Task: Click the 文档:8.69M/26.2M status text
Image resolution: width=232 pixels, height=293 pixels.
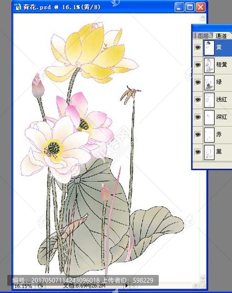Action: coord(84,286)
